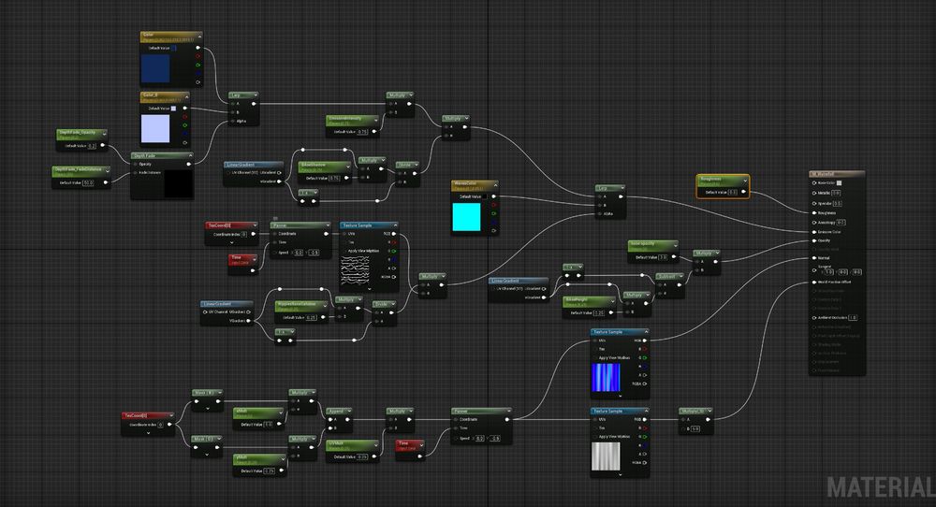The height and width of the screenshot is (507, 936).
Task: Click the gray-striped Texture Sample UVs input pin
Action: (594, 419)
